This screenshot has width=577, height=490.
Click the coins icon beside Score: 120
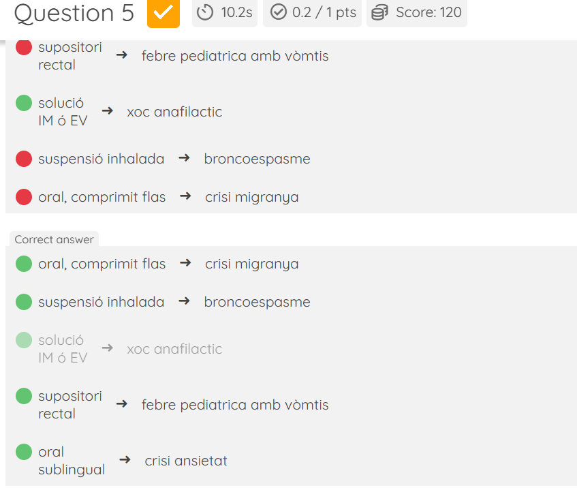pyautogui.click(x=380, y=12)
